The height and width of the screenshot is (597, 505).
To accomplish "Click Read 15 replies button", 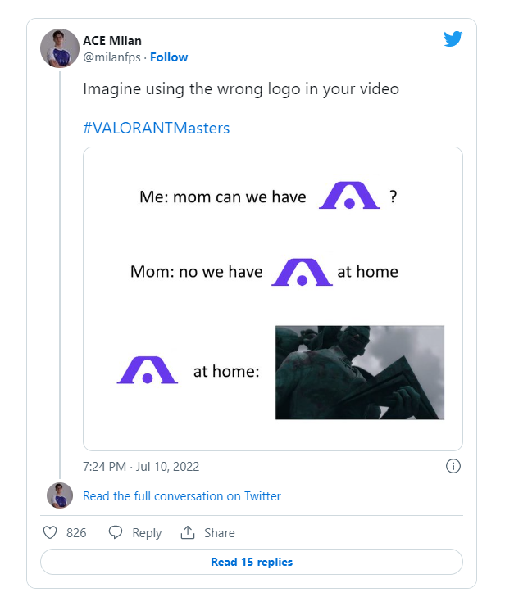I will 252,562.
